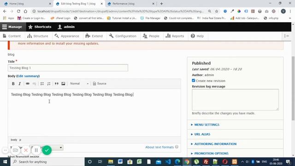
Task: Finish recording with the green check
Action: (47, 150)
